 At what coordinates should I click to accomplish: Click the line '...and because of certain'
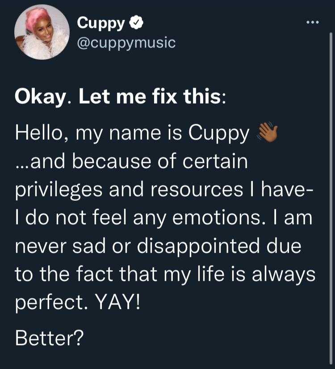click(x=131, y=161)
